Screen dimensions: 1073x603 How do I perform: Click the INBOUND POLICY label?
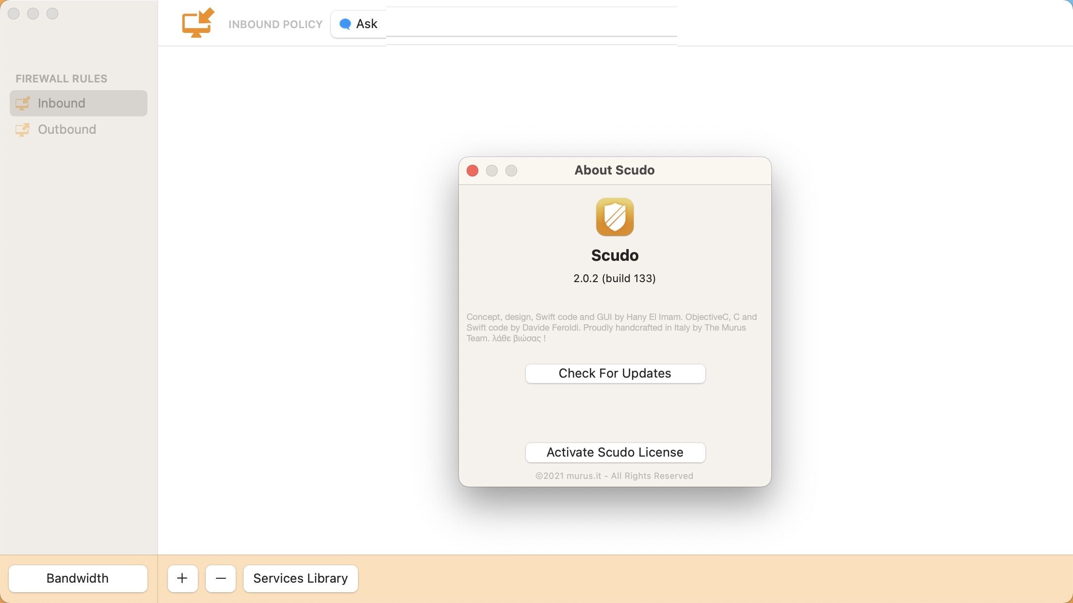pos(276,24)
